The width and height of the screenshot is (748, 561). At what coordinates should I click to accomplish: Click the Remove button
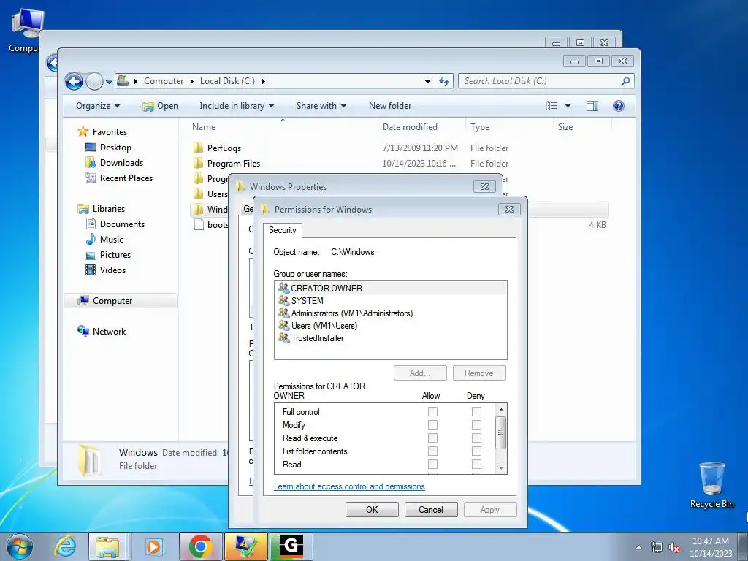(x=479, y=373)
